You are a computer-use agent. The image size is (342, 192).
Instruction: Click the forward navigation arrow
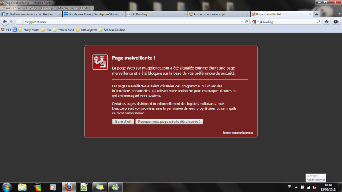pos(12,22)
